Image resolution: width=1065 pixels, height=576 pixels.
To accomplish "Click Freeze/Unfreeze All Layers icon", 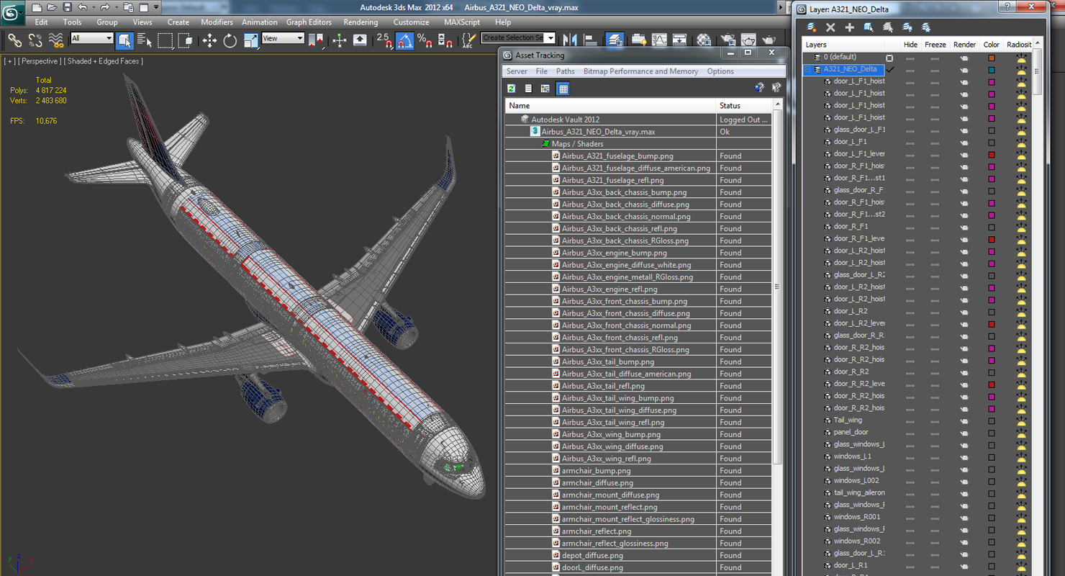I will 926,27.
